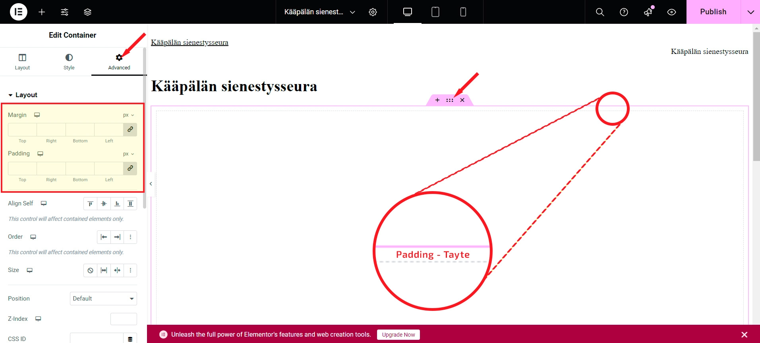Image resolution: width=760 pixels, height=343 pixels.
Task: Expand Publish options arrow
Action: 750,12
